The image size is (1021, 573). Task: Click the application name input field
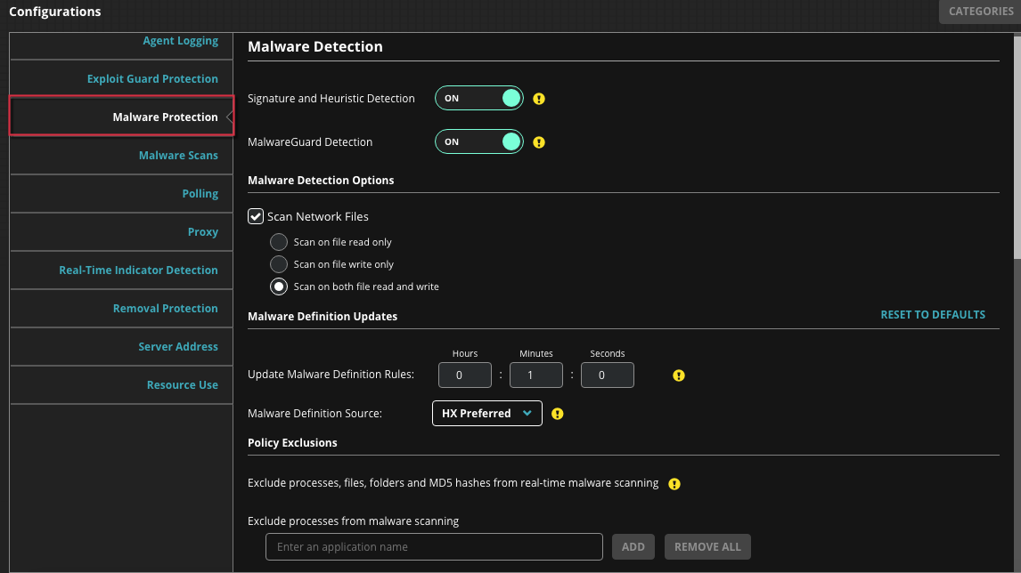point(434,547)
